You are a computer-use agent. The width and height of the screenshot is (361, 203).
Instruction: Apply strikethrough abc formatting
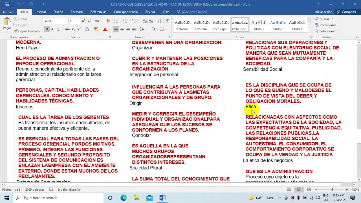click(x=67, y=29)
